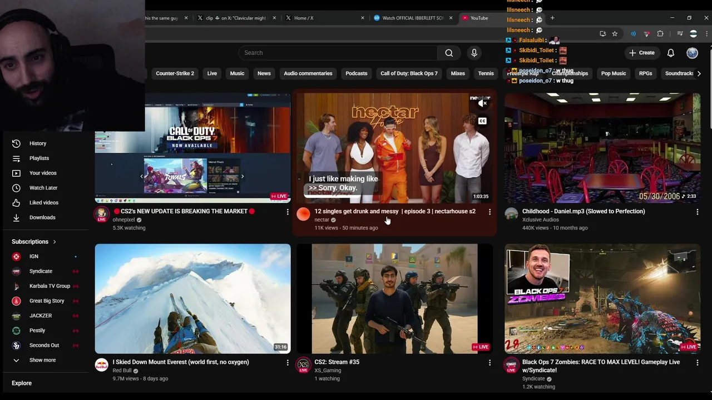Open the nectar channel avatar
The height and width of the screenshot is (400, 712).
click(303, 214)
